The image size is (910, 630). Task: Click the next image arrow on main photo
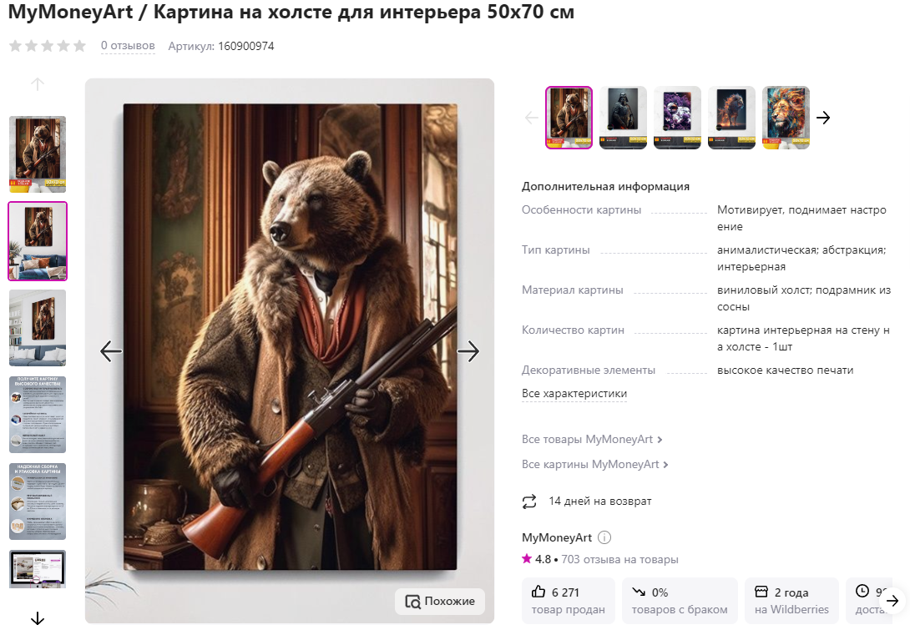click(468, 351)
